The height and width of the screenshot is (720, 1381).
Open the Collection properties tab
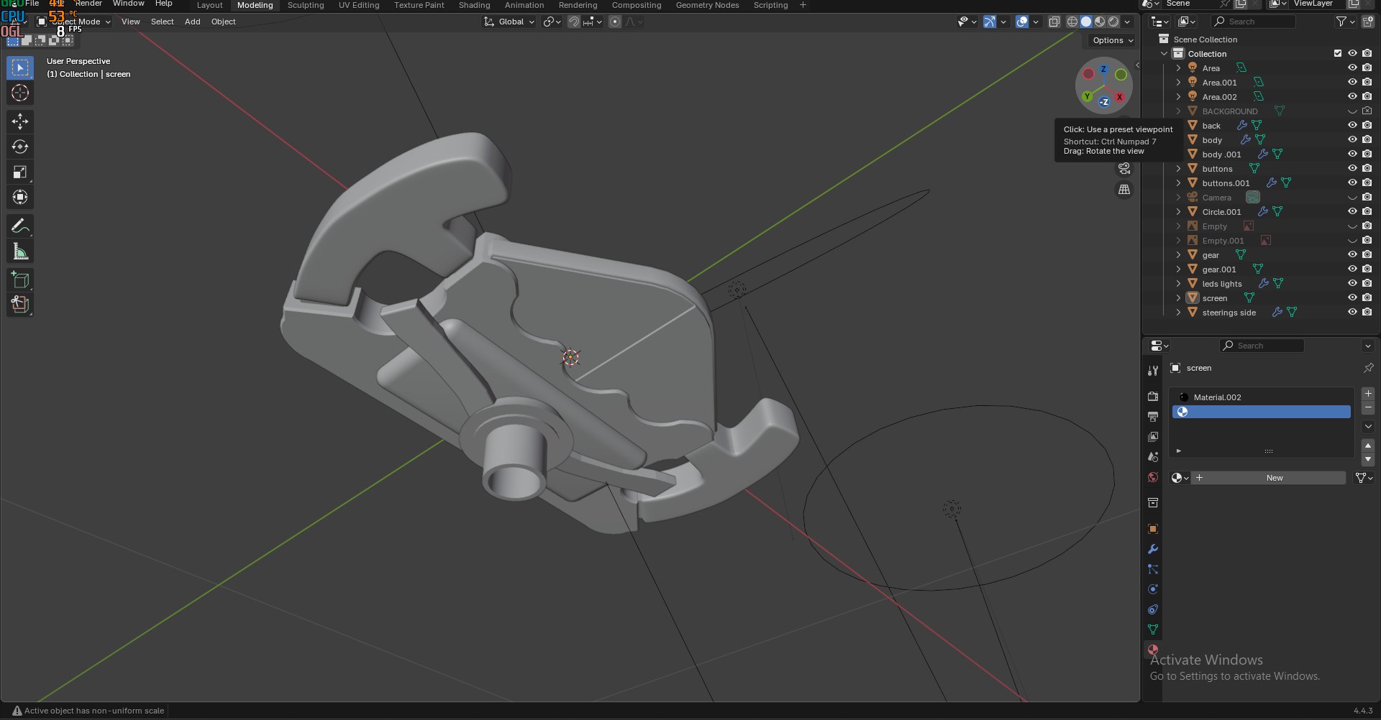coord(1153,502)
